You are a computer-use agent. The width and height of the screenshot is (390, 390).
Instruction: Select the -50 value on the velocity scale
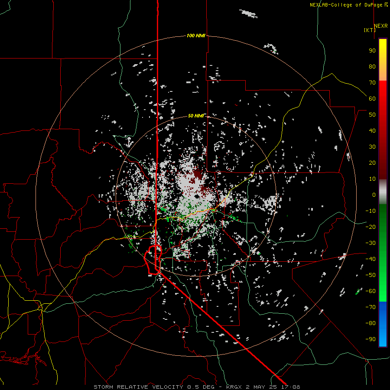(370, 275)
